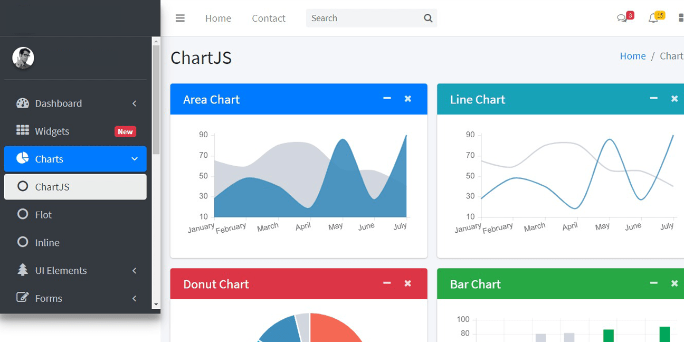Open Widgets in the sidebar
Image resolution: width=684 pixels, height=342 pixels.
click(75, 131)
